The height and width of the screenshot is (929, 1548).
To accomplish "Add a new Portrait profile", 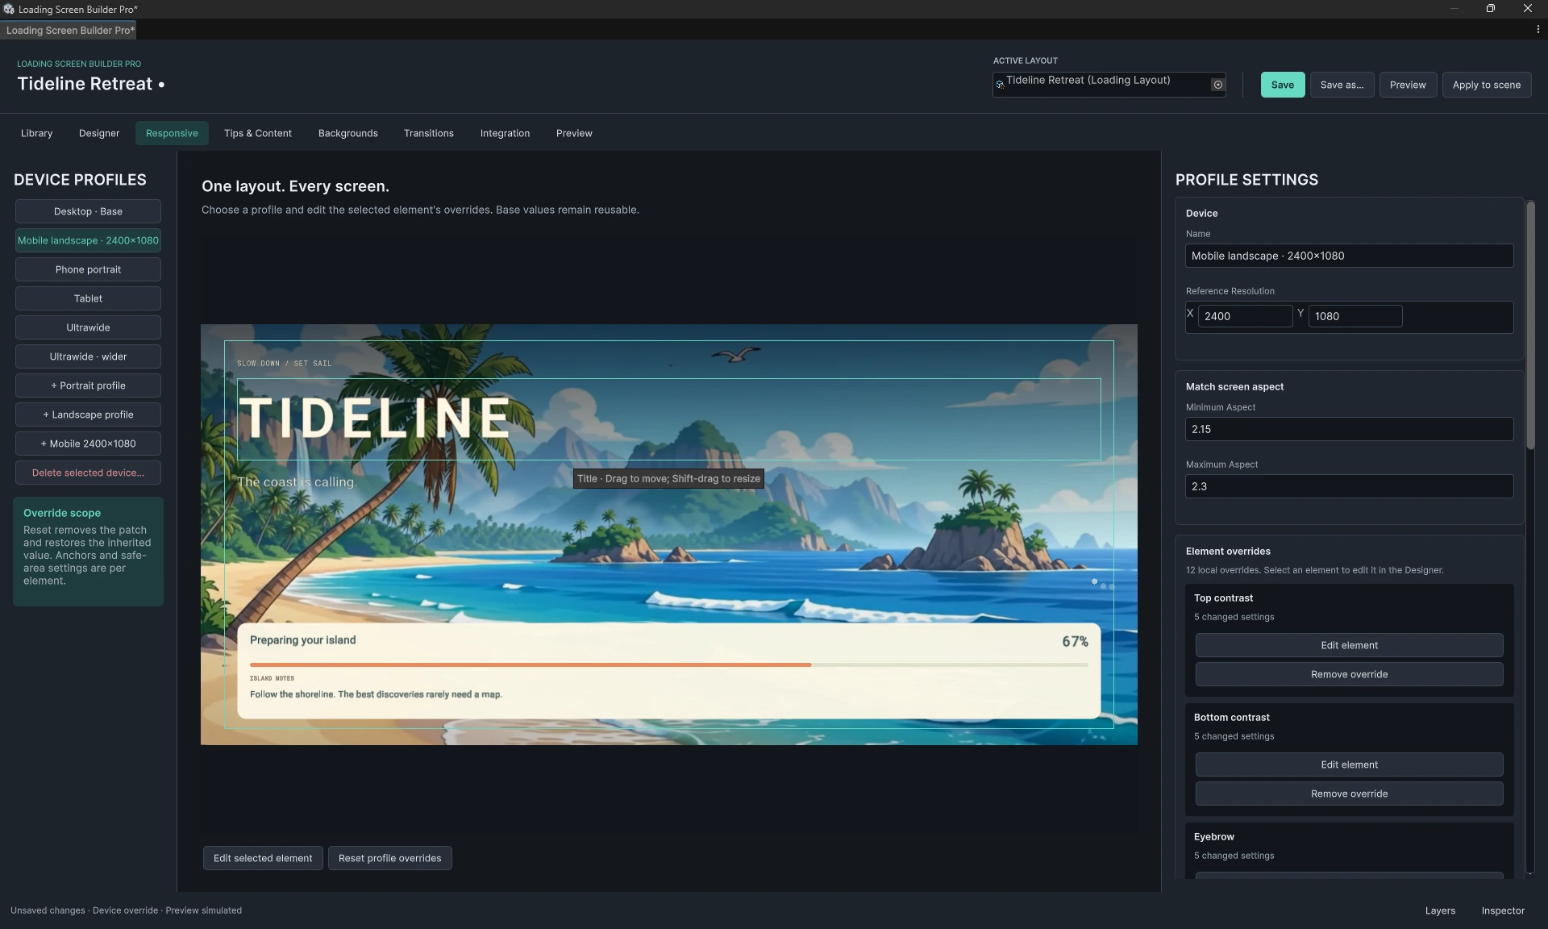I will (88, 385).
